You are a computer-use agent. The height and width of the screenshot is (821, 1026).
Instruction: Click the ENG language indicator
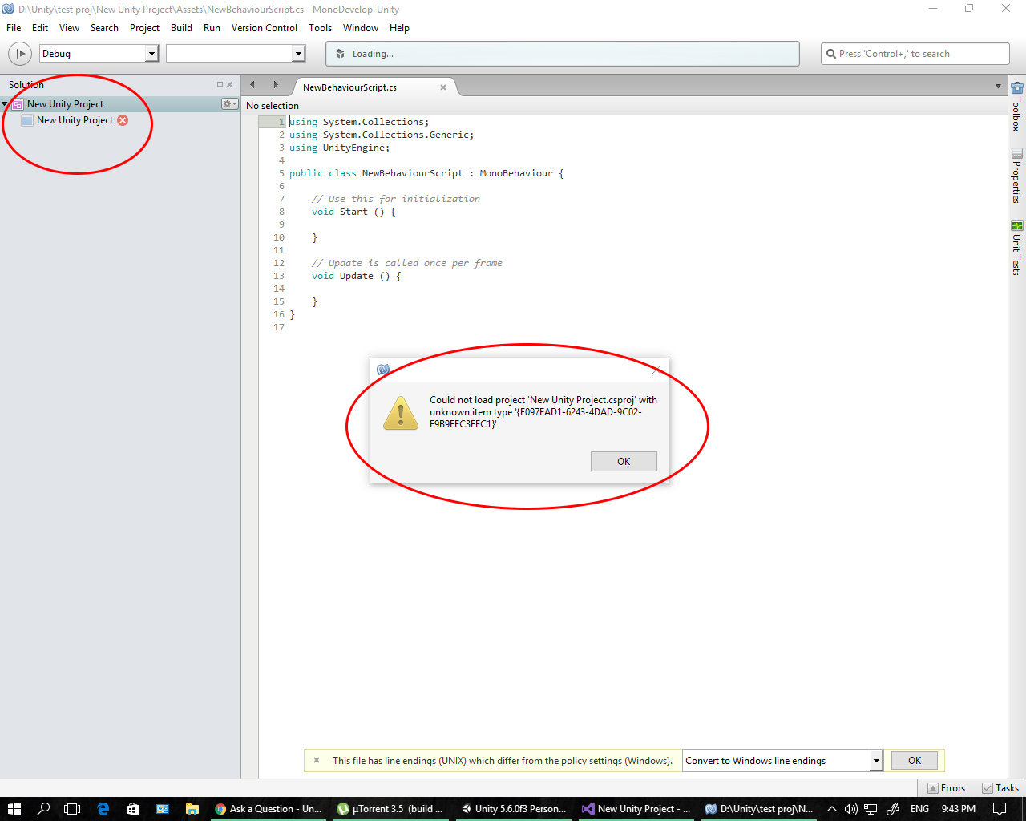point(919,809)
